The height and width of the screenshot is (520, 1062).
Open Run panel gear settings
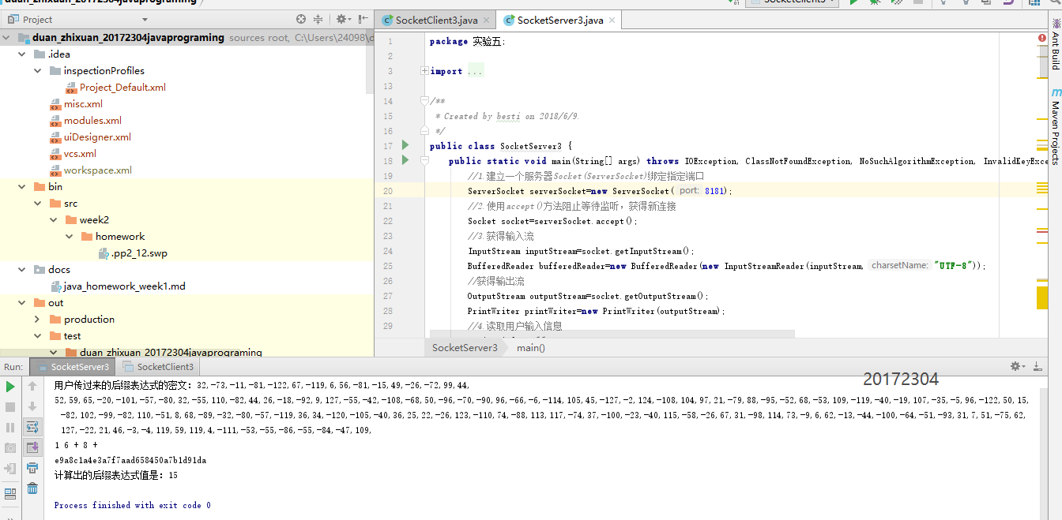pyautogui.click(x=1018, y=366)
